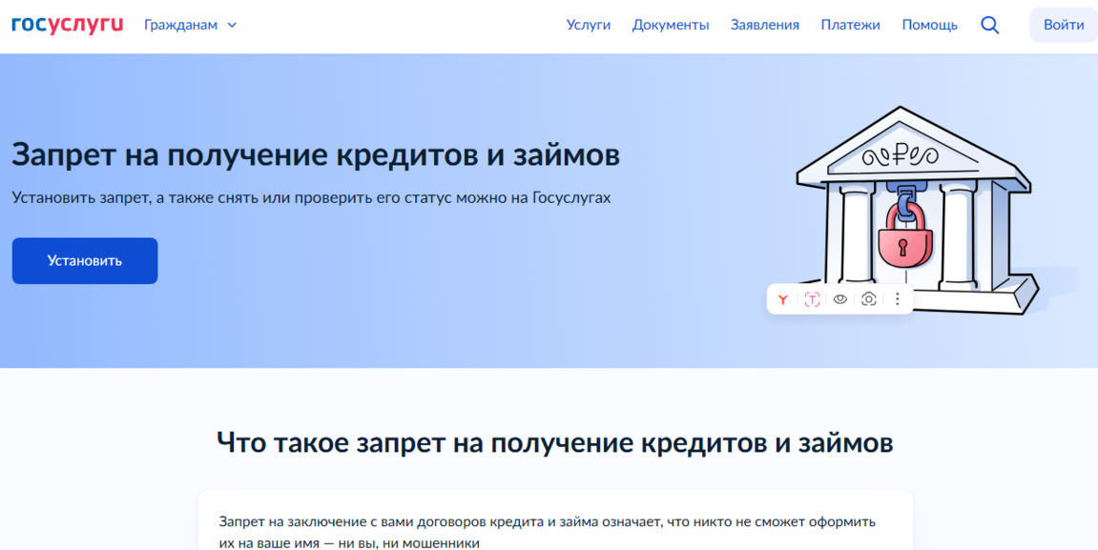Image resolution: width=1098 pixels, height=550 pixels.
Task: Open the Услуги menu item
Action: pos(588,25)
